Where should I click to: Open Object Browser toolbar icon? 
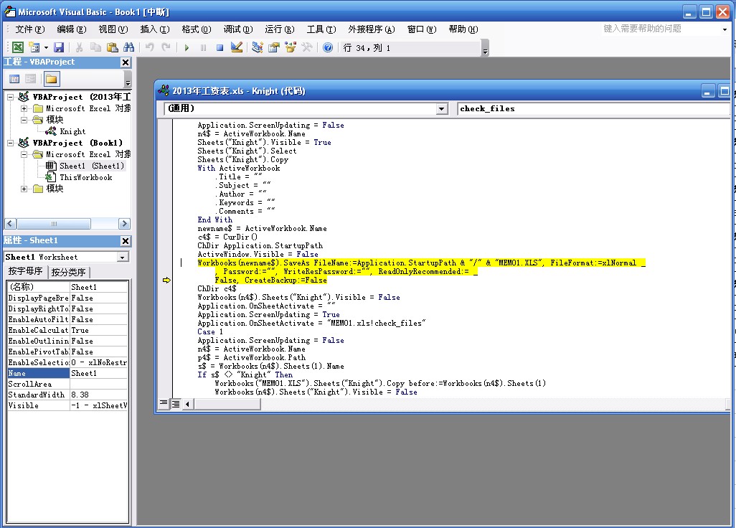291,47
